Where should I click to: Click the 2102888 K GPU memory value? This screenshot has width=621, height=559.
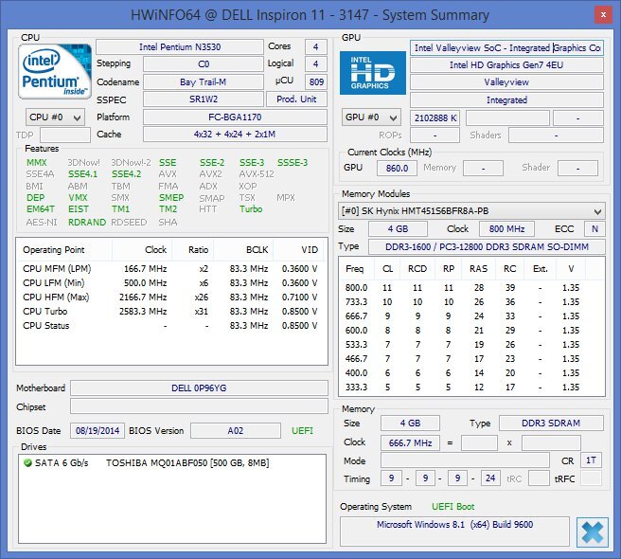(x=435, y=118)
